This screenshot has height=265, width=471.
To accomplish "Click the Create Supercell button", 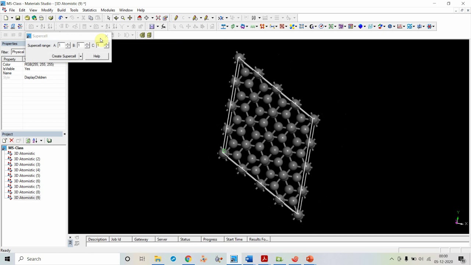I will click(64, 56).
